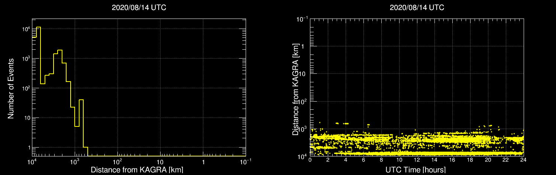
Task: Click the 10^3 tick on scatter y-axis
Action: 303,128
